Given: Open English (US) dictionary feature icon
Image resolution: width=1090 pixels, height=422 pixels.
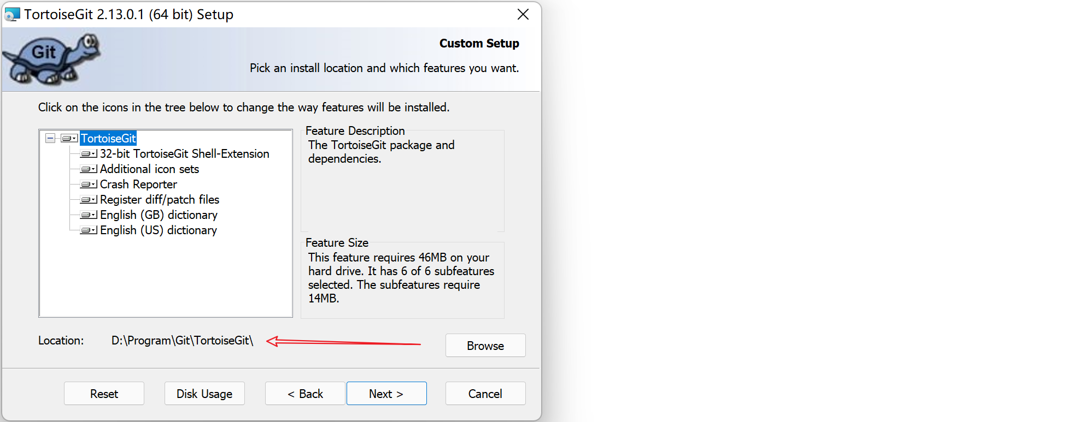Looking at the screenshot, I should point(89,230).
